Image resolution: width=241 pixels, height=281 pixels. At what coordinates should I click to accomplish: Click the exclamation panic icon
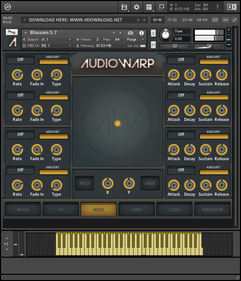click(x=217, y=7)
